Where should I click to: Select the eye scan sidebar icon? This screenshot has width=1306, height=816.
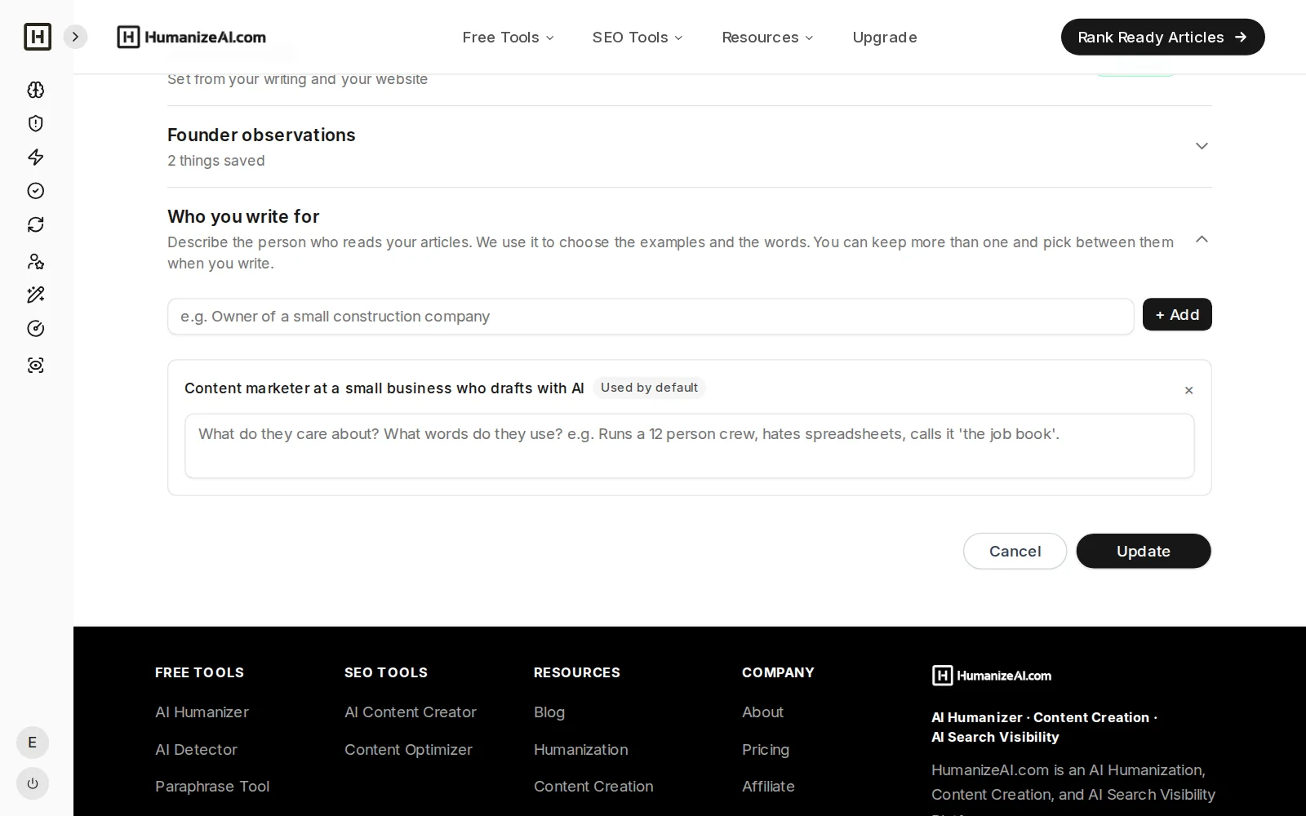(x=36, y=366)
